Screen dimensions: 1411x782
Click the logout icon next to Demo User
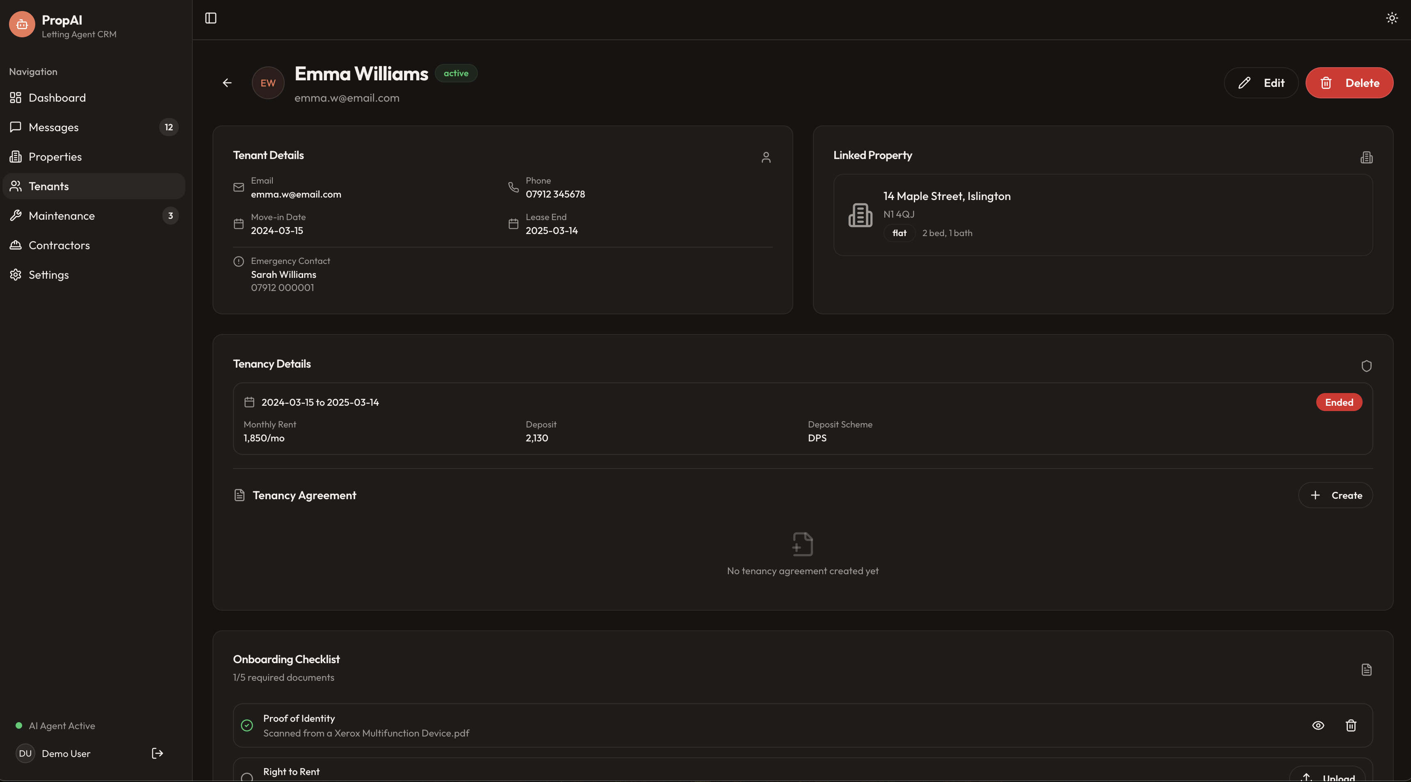pos(157,753)
